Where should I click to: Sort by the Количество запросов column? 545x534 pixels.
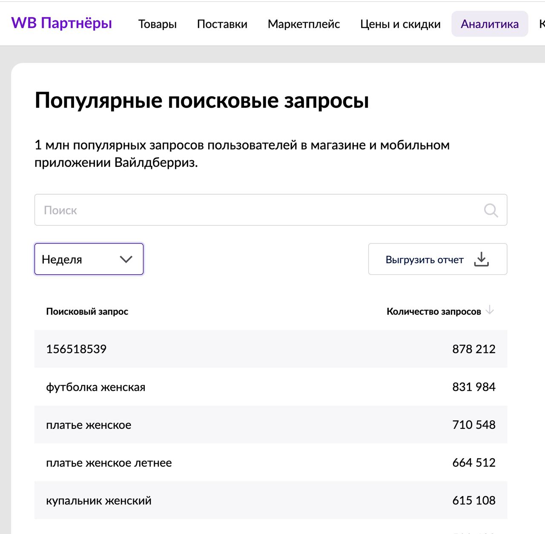coord(433,311)
